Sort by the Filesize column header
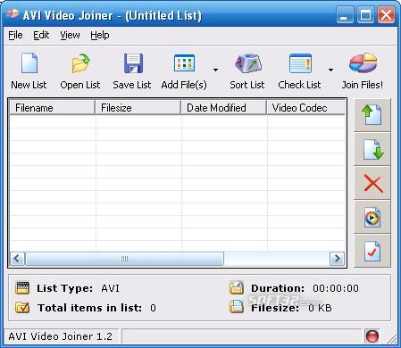 138,108
